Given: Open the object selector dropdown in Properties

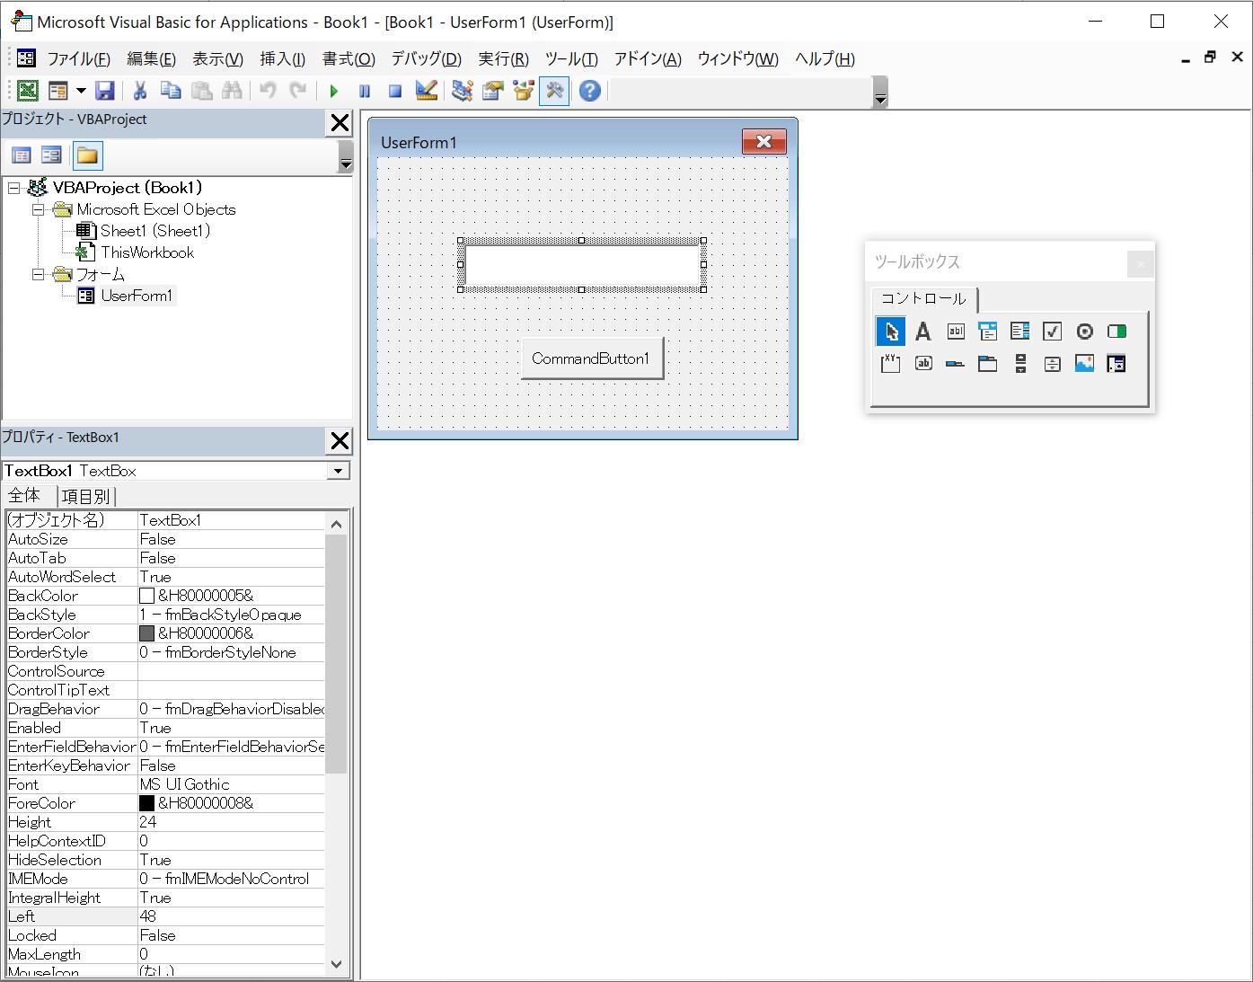Looking at the screenshot, I should pyautogui.click(x=338, y=470).
